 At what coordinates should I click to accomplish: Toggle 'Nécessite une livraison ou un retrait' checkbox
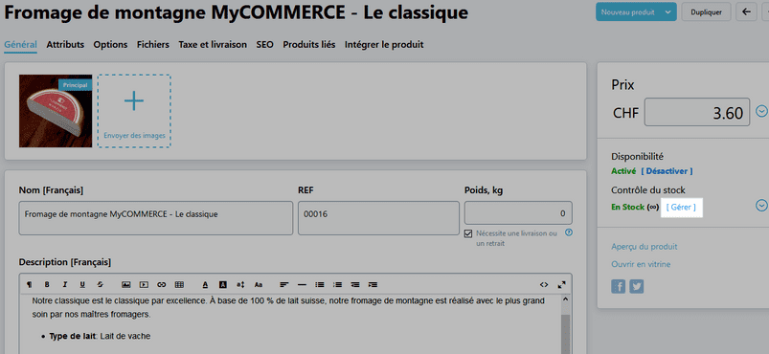(x=468, y=233)
